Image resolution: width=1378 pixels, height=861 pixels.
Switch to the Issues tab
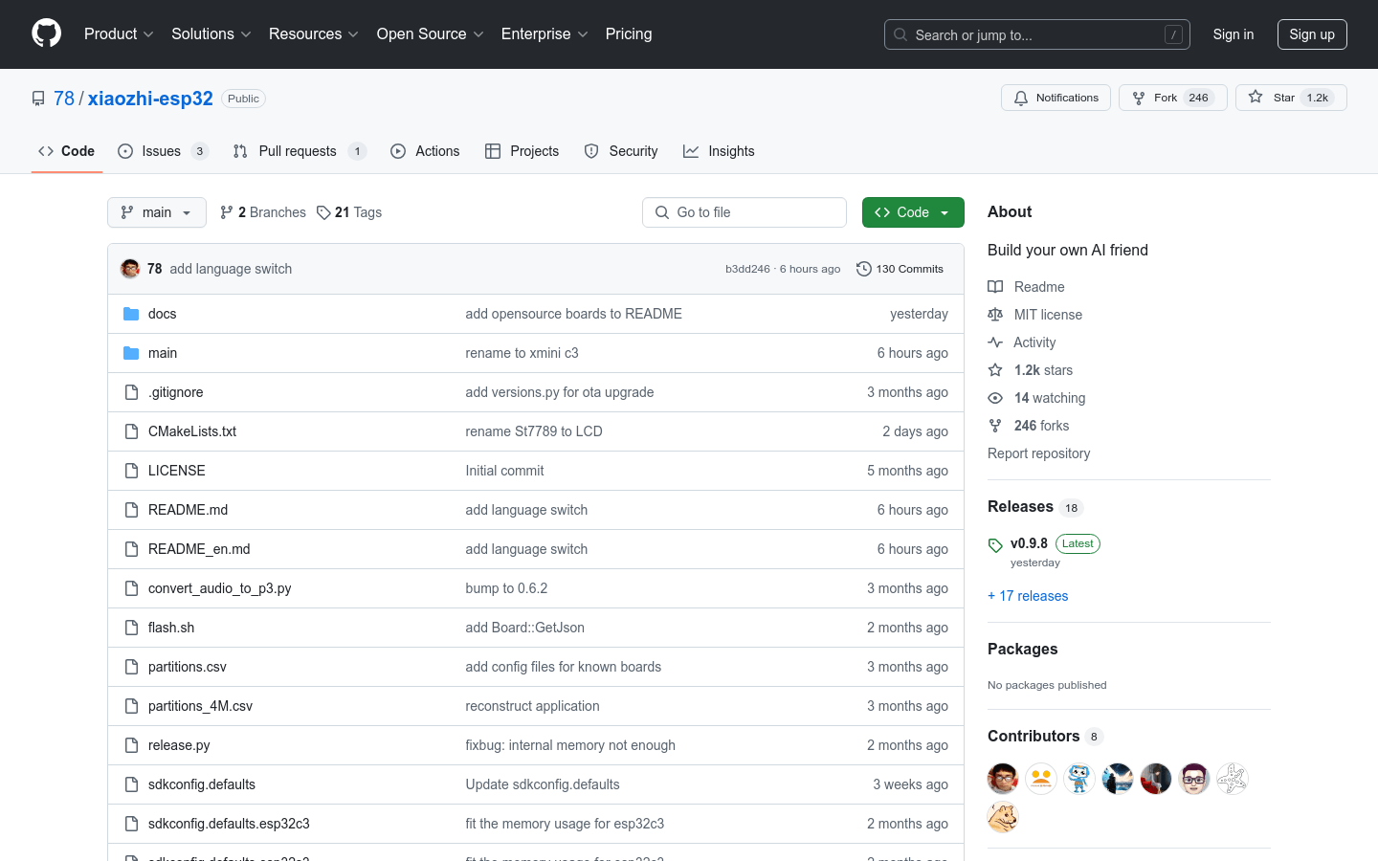[x=163, y=151]
